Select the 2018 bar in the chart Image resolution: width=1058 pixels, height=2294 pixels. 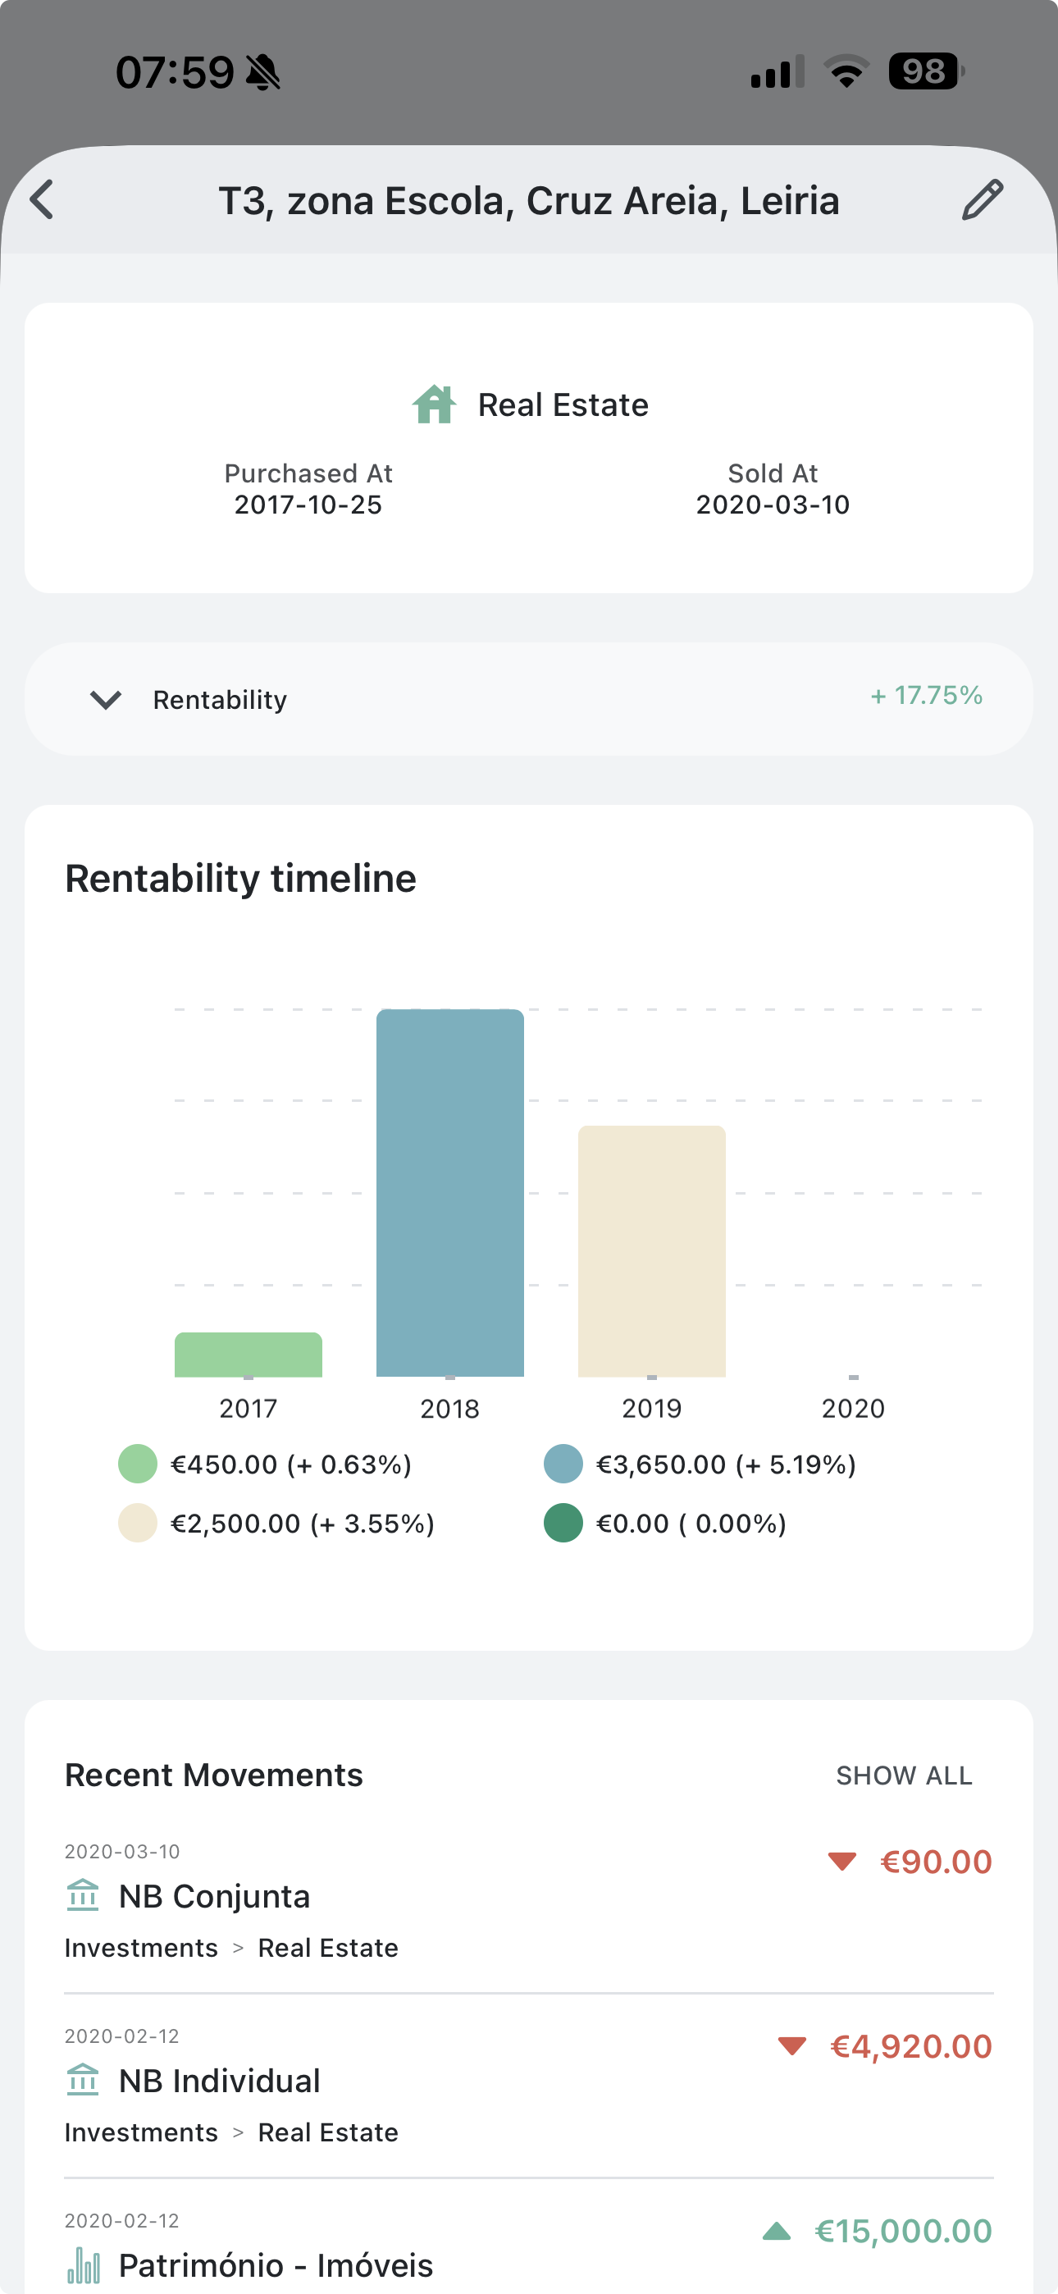[x=449, y=1192]
